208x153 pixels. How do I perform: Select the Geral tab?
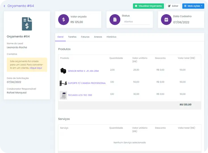[x=60, y=37]
